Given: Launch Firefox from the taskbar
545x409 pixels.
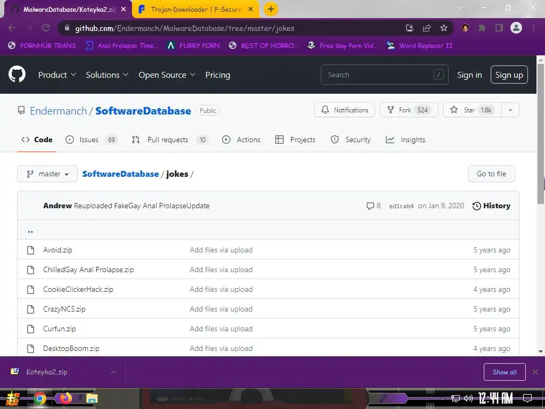Looking at the screenshot, I should pos(66,398).
